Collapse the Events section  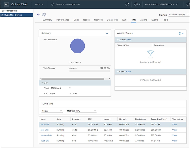[x=117, y=72]
